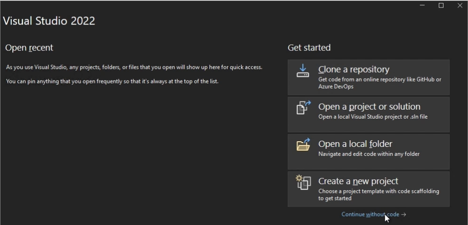468x225 pixels.
Task: Click the Open a project or solution icon
Action: pyautogui.click(x=303, y=107)
